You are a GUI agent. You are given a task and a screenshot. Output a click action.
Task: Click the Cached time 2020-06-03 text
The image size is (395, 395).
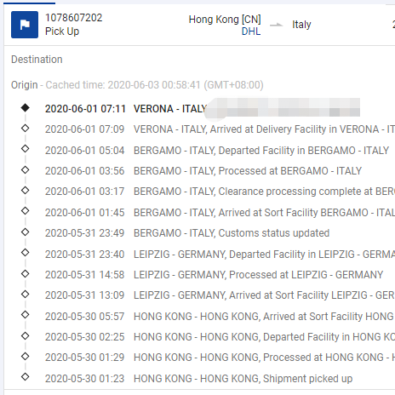(x=155, y=85)
